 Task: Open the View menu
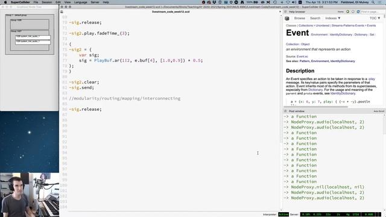tap(68, 2)
